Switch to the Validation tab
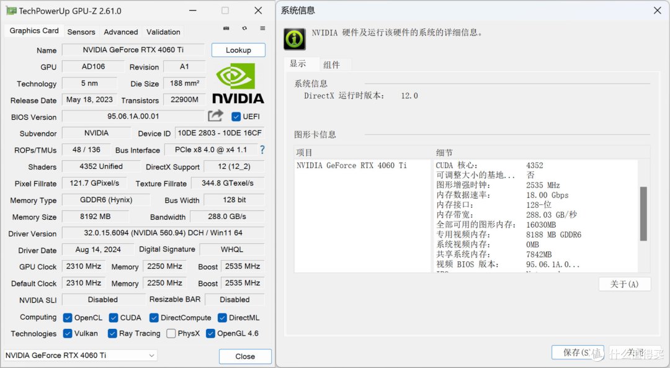The width and height of the screenshot is (670, 368). [x=163, y=32]
